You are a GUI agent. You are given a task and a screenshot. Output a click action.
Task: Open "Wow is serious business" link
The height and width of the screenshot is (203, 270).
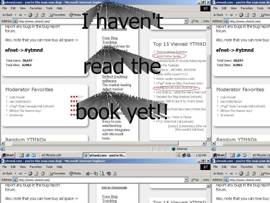tap(171, 52)
